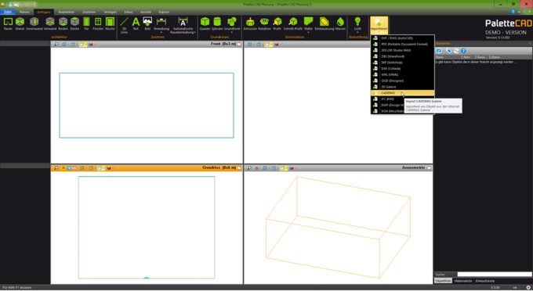Import DXF / DWG (AutoCAD) file

coord(402,38)
